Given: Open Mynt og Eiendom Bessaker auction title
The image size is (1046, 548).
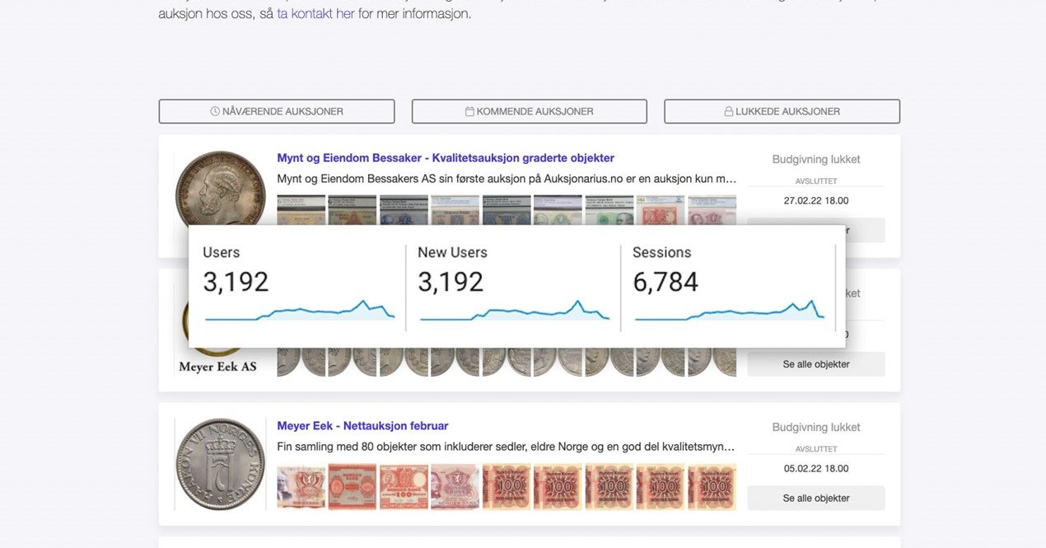Looking at the screenshot, I should click(445, 158).
